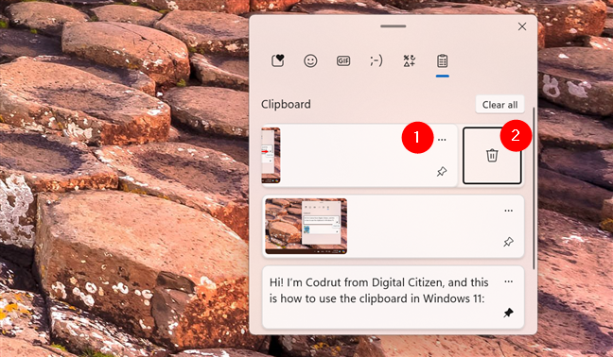Viewport: 613px width, 357px height.
Task: Click the Clipboard heading label
Action: tap(286, 104)
